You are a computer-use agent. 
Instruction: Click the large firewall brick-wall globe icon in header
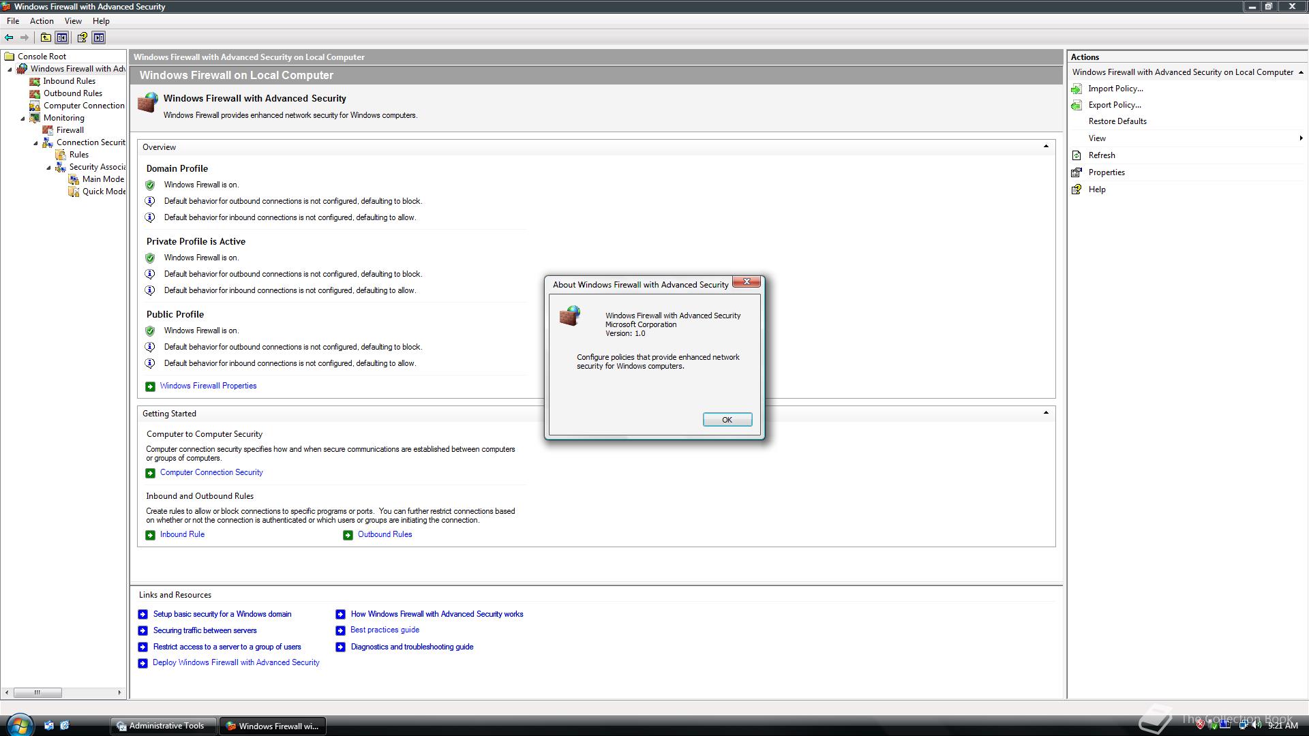(148, 103)
